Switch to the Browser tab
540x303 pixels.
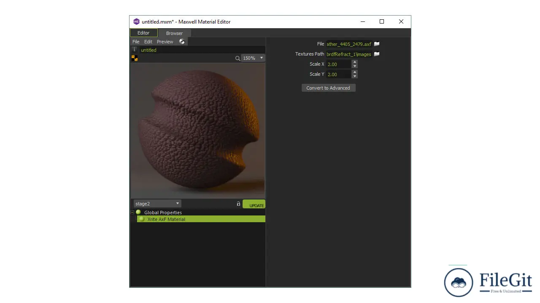point(174,33)
